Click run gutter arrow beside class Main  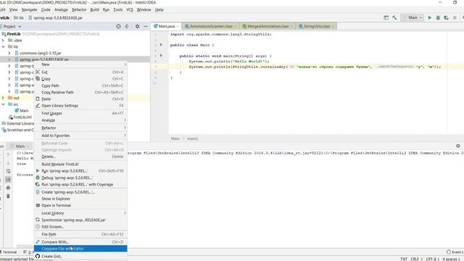[161, 45]
